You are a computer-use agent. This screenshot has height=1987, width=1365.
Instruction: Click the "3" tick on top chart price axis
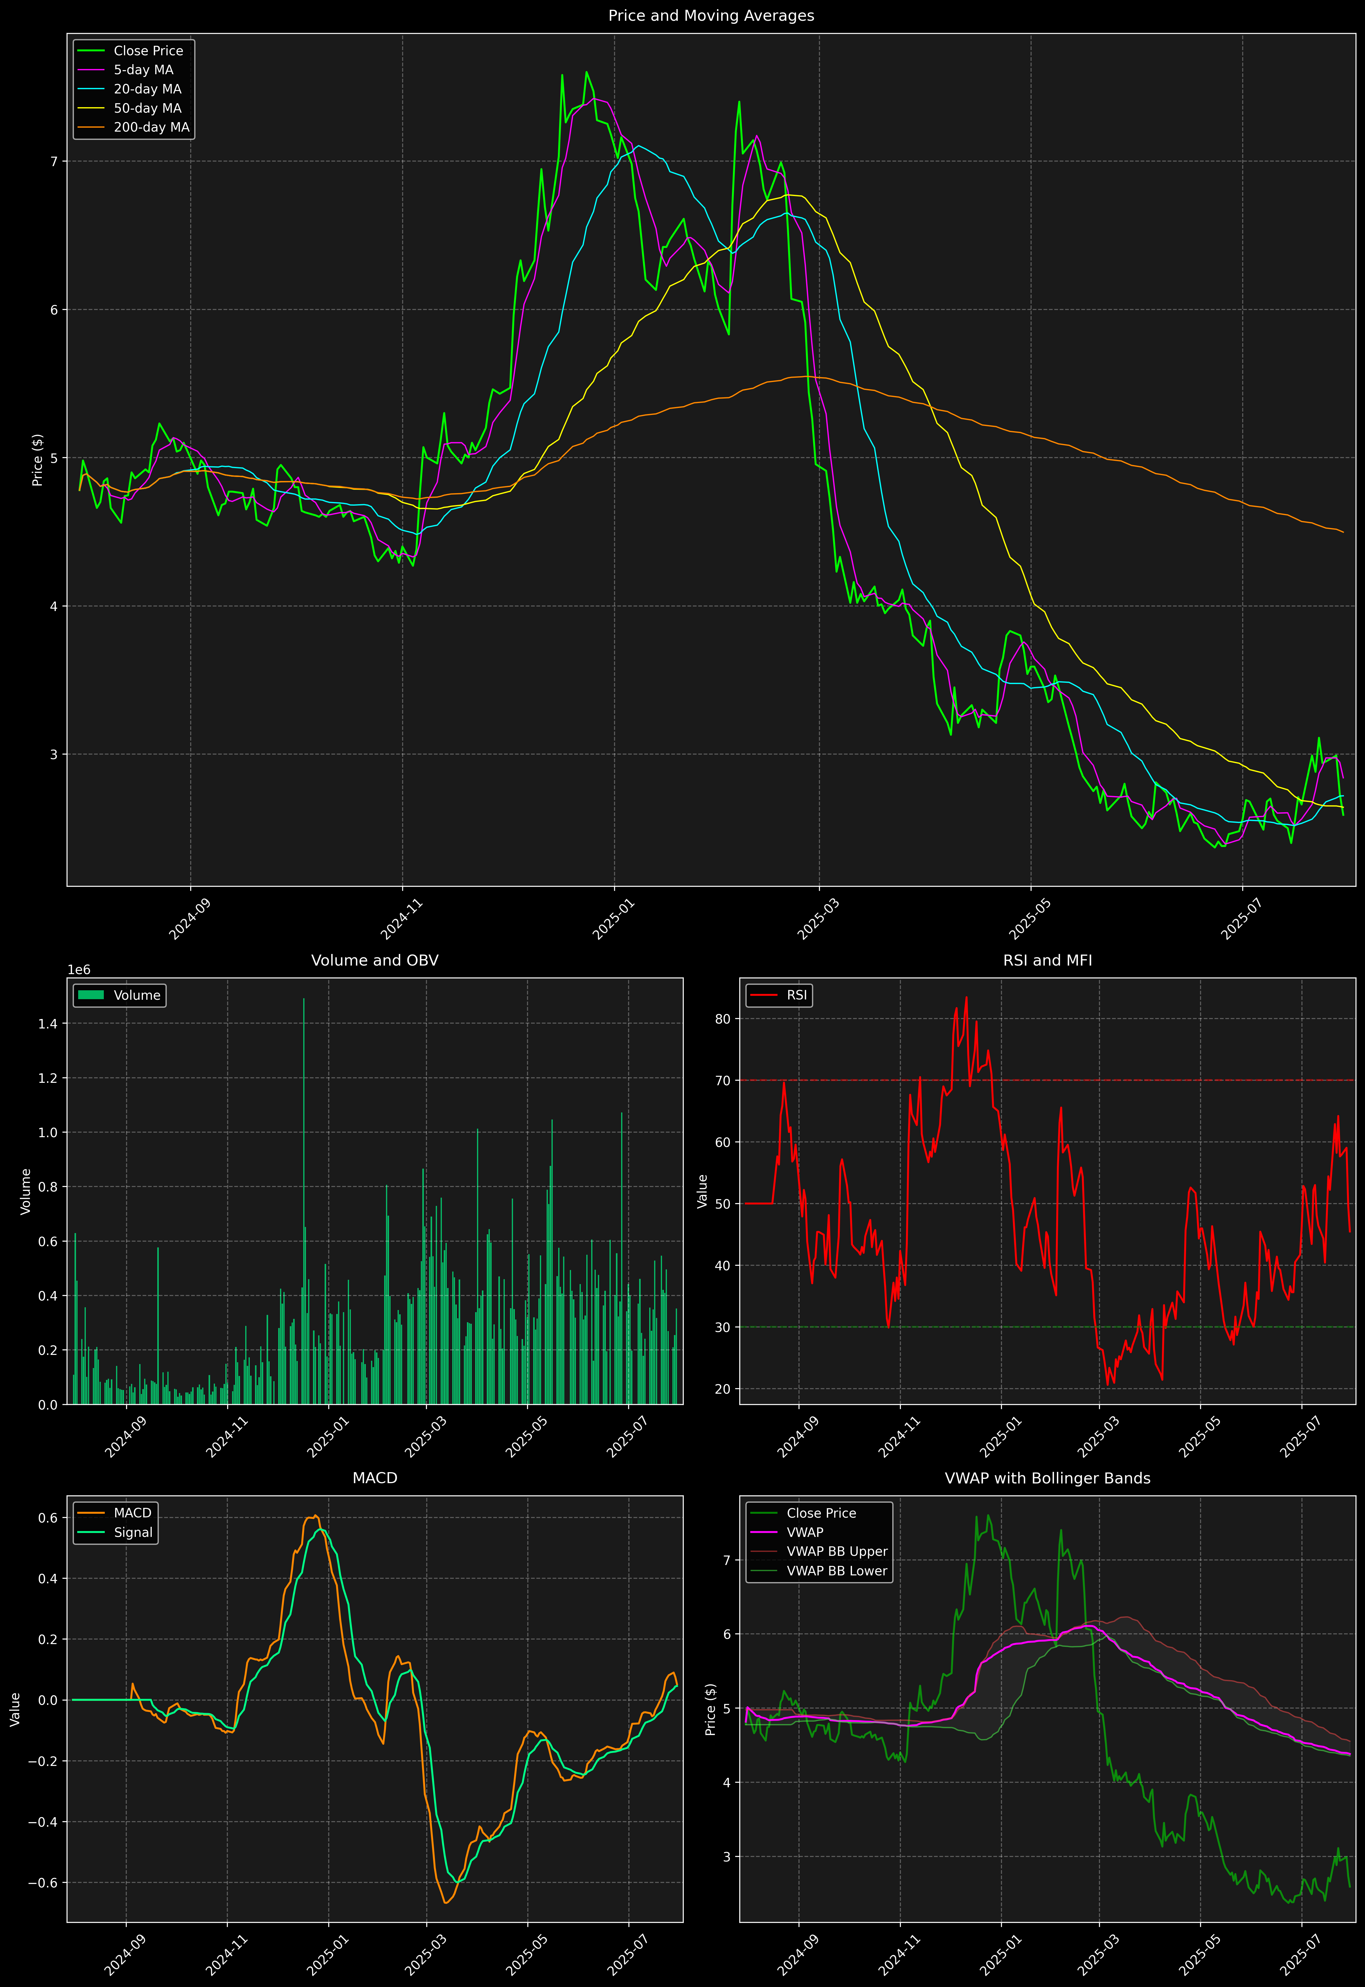coord(54,755)
